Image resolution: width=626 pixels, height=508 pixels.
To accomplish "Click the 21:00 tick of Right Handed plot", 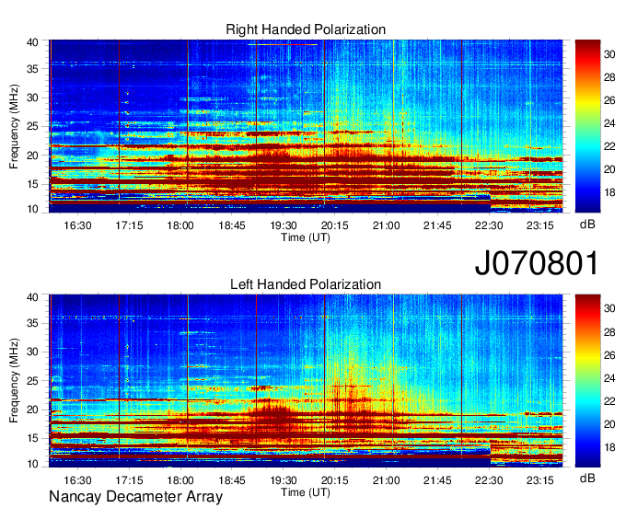I will (386, 225).
